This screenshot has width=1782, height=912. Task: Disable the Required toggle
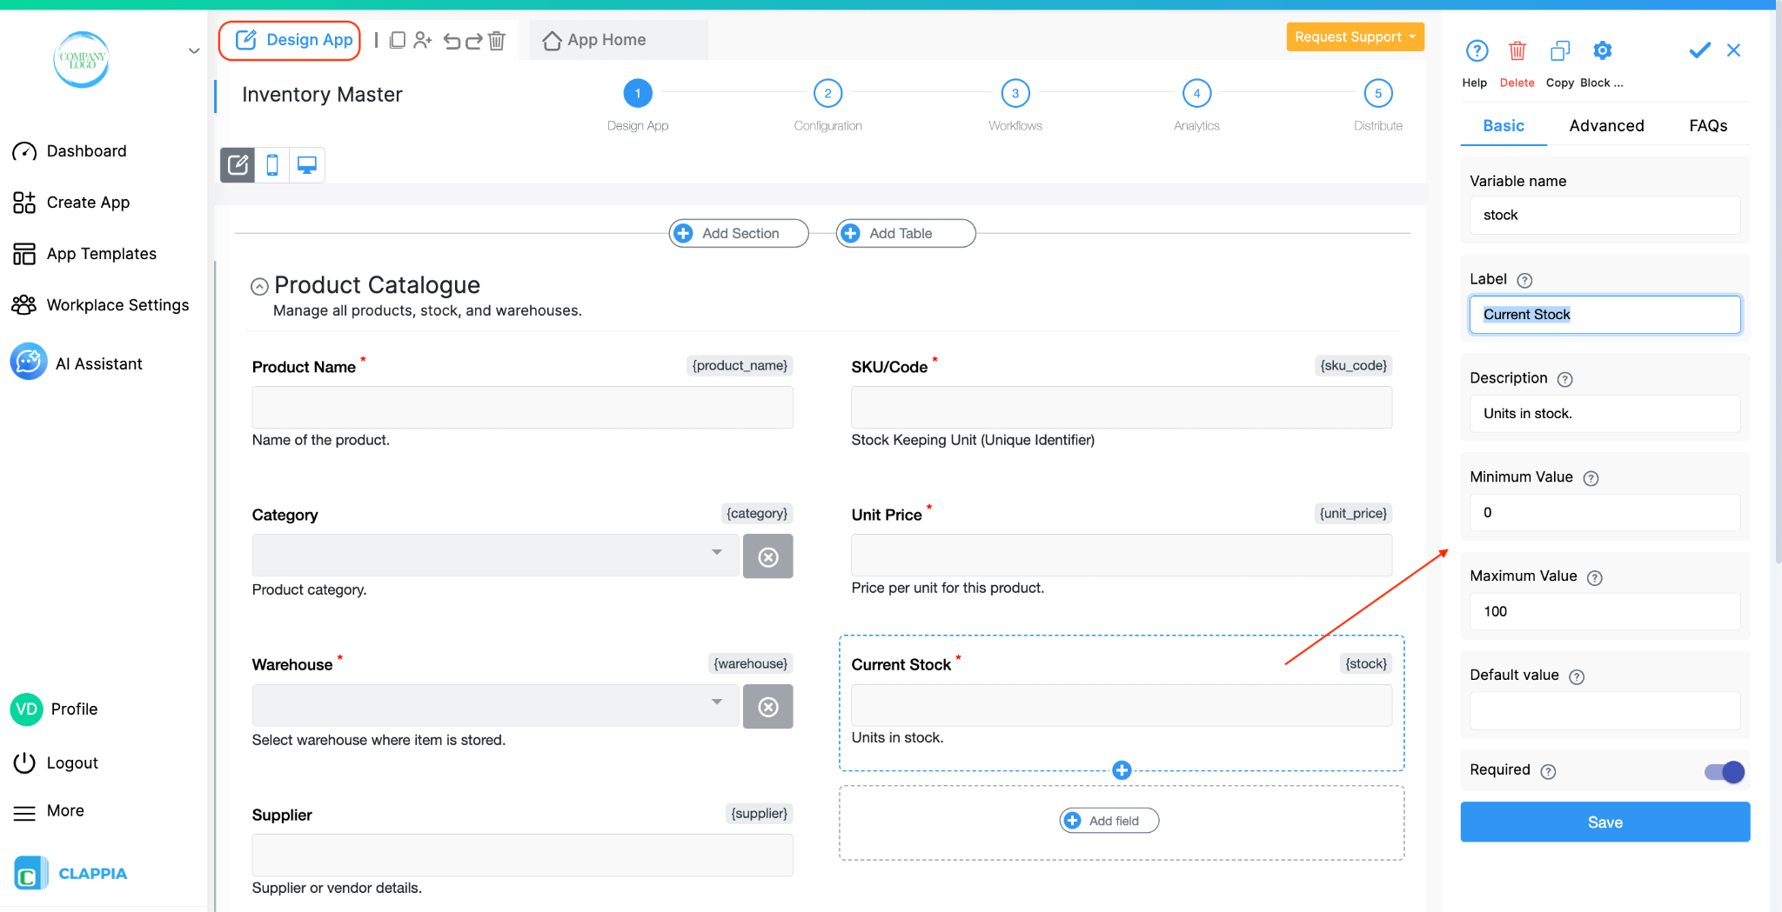[1725, 772]
